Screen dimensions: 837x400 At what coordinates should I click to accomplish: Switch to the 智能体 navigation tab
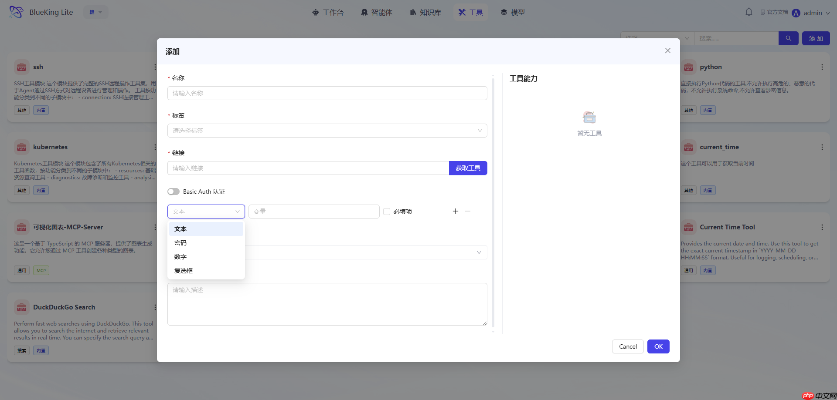pyautogui.click(x=377, y=12)
